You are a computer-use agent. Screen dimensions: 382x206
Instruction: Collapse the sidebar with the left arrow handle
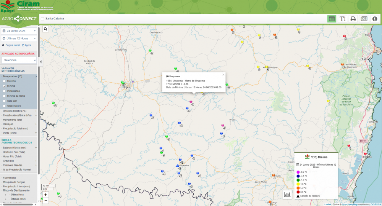41,62
